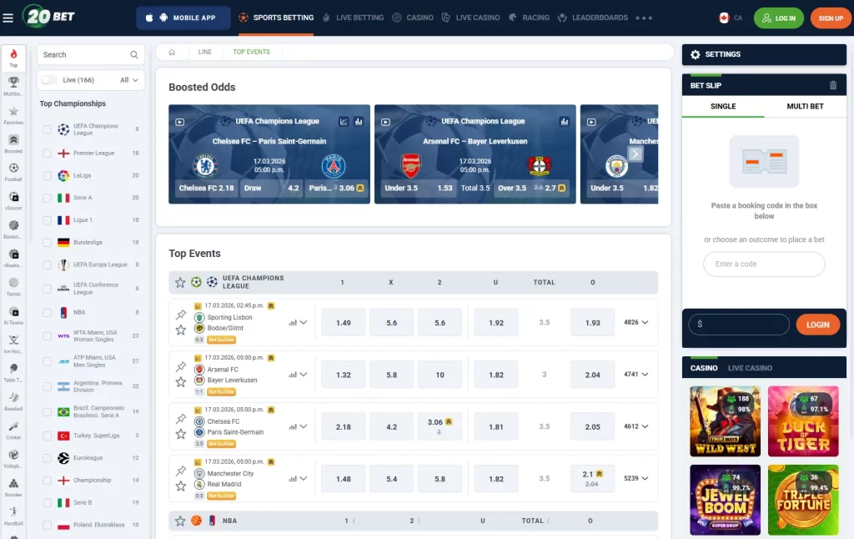Pin the Arsenal FC vs Bayer Leverkusen match
This screenshot has height=539, width=854.
(180, 368)
